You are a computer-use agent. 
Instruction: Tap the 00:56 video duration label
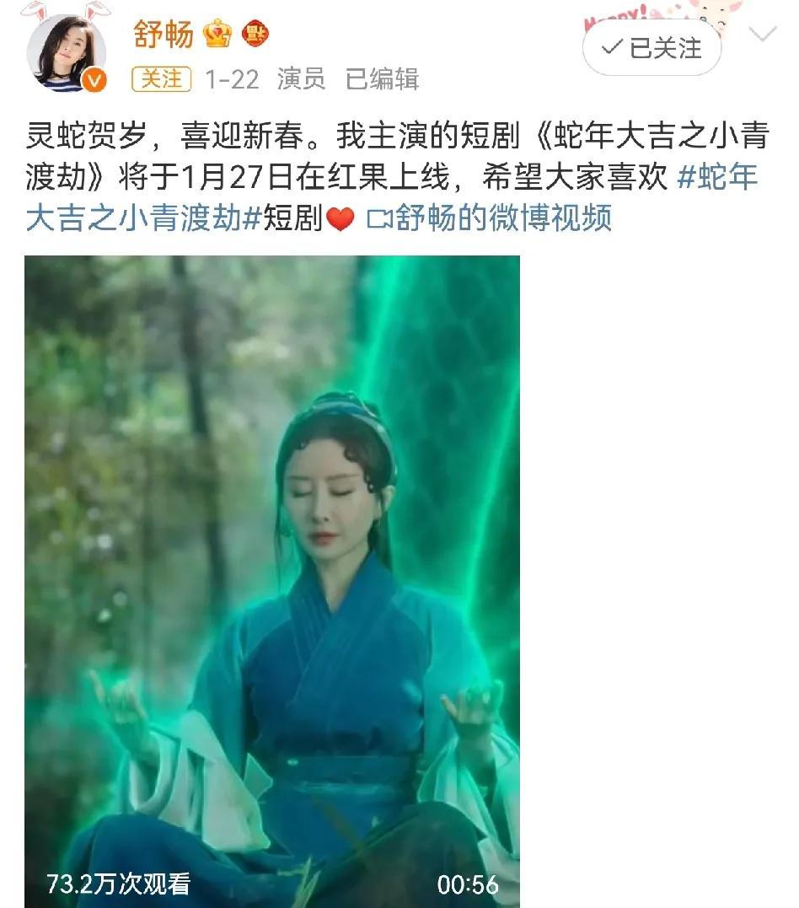(468, 884)
